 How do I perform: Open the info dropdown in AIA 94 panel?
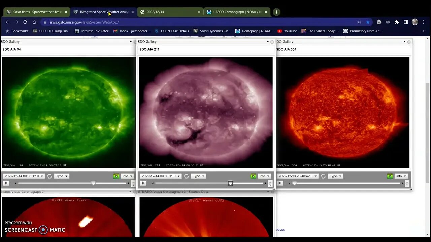(x=127, y=176)
